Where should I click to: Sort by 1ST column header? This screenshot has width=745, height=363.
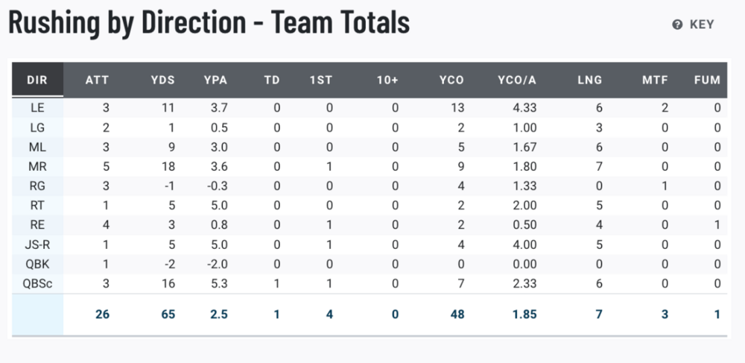321,80
